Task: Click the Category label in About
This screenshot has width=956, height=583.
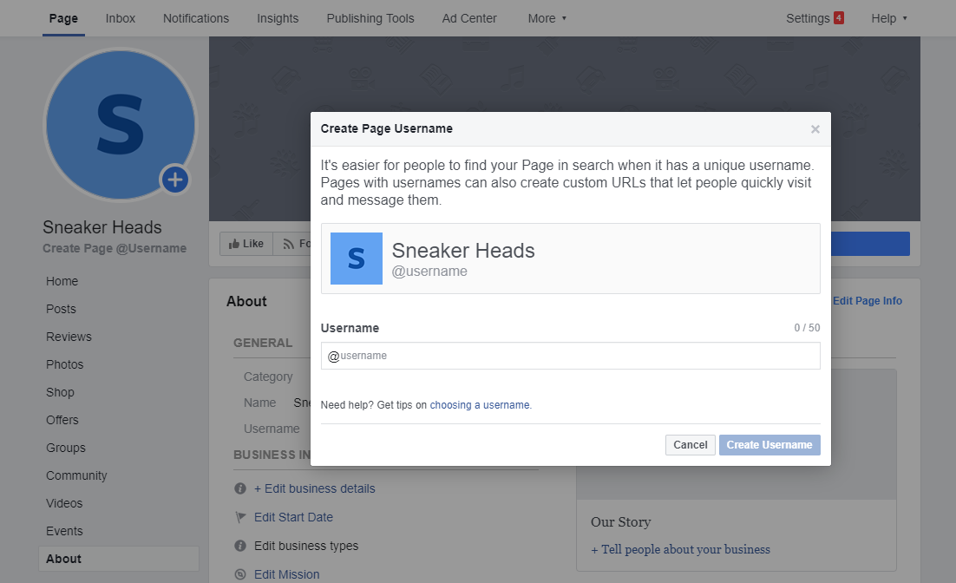Action: 268,377
